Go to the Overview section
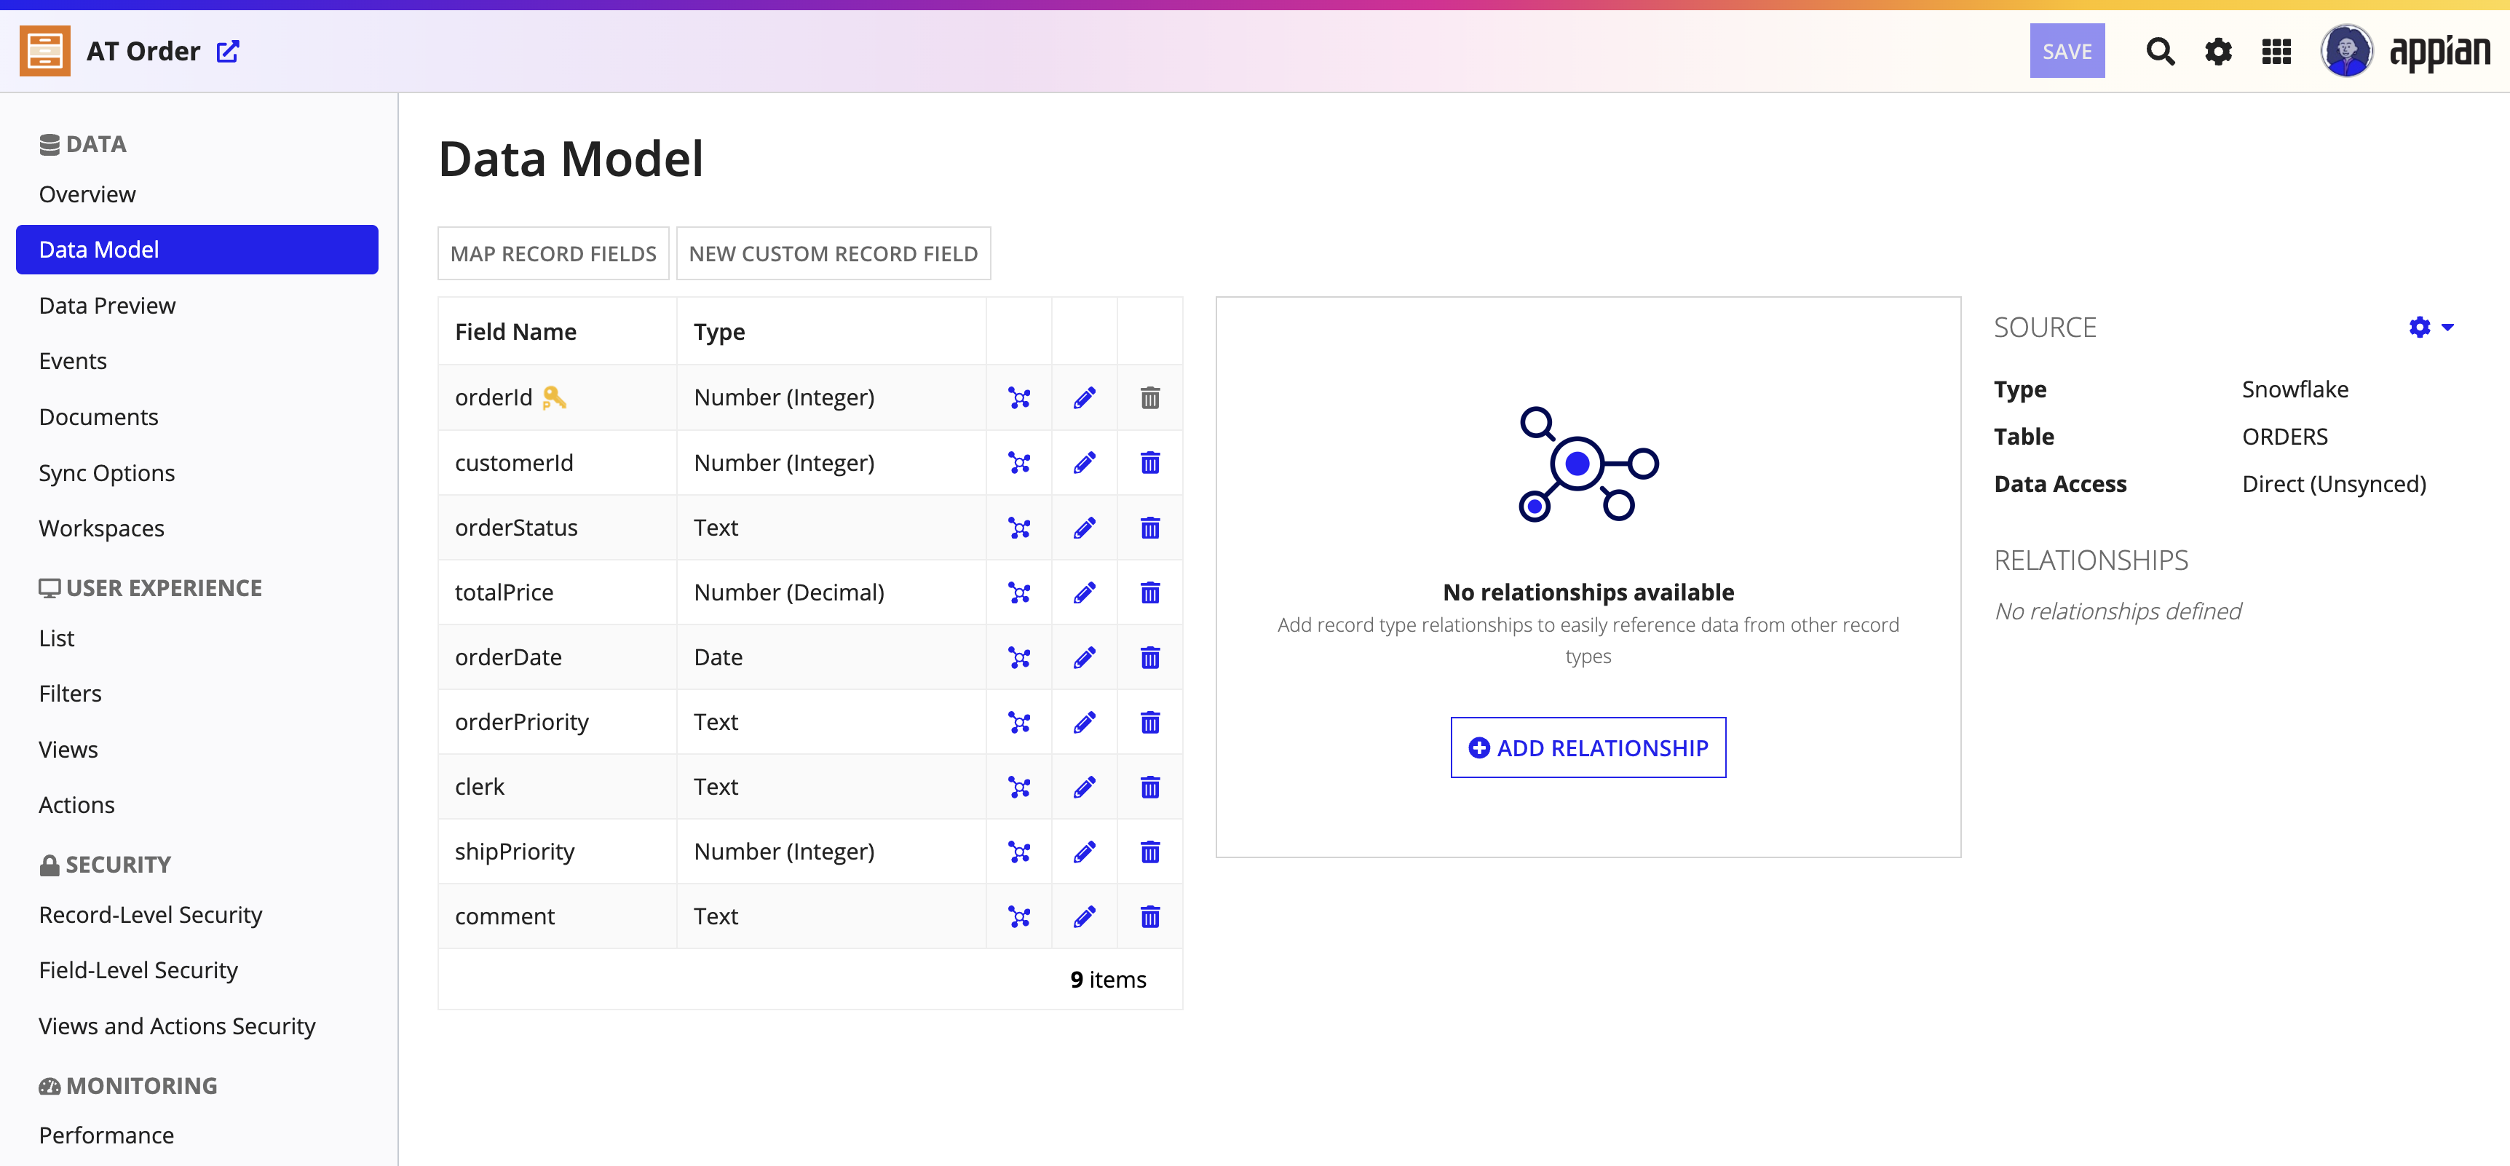Image resolution: width=2510 pixels, height=1166 pixels. [87, 194]
